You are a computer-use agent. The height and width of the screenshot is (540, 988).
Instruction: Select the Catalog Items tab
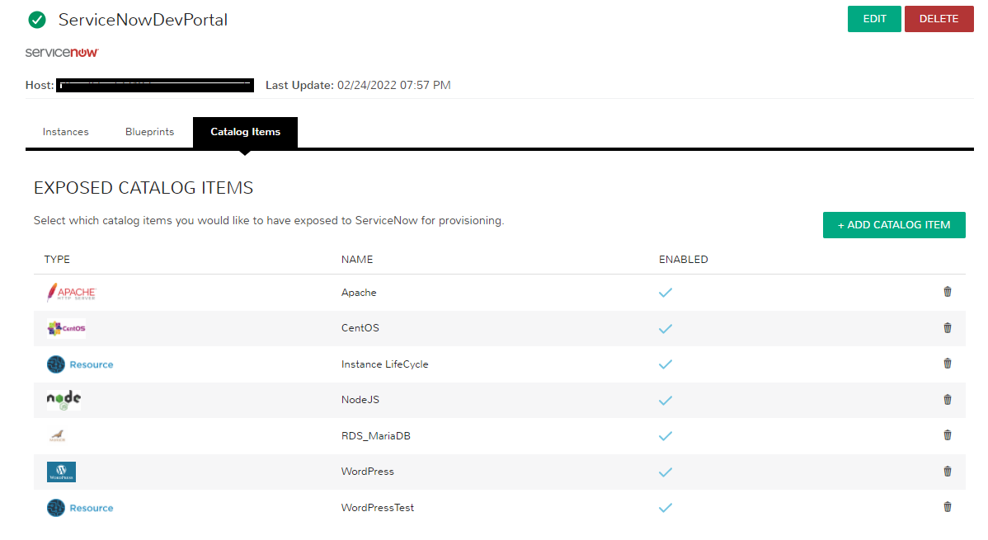pyautogui.click(x=245, y=133)
